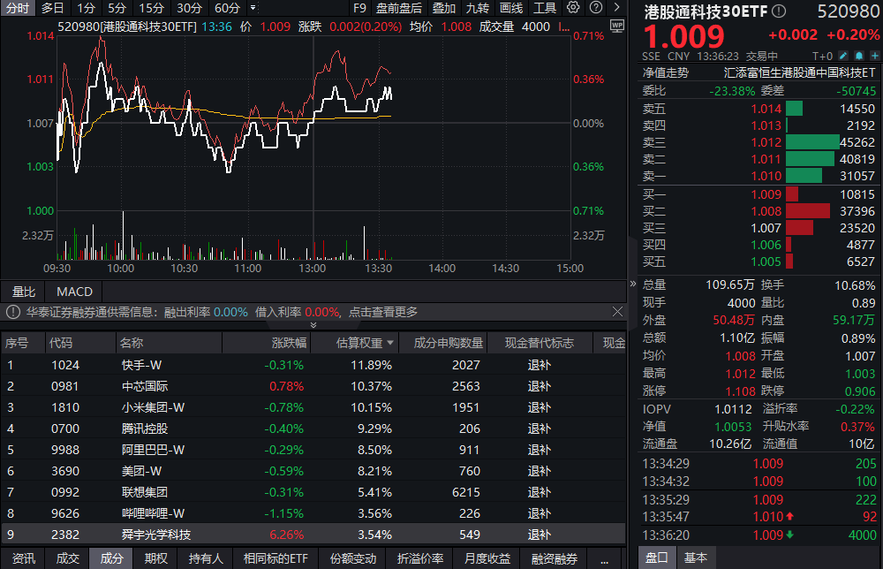Enable the 九转 Nine-Turn indicator
The height and width of the screenshot is (569, 883).
coord(477,9)
